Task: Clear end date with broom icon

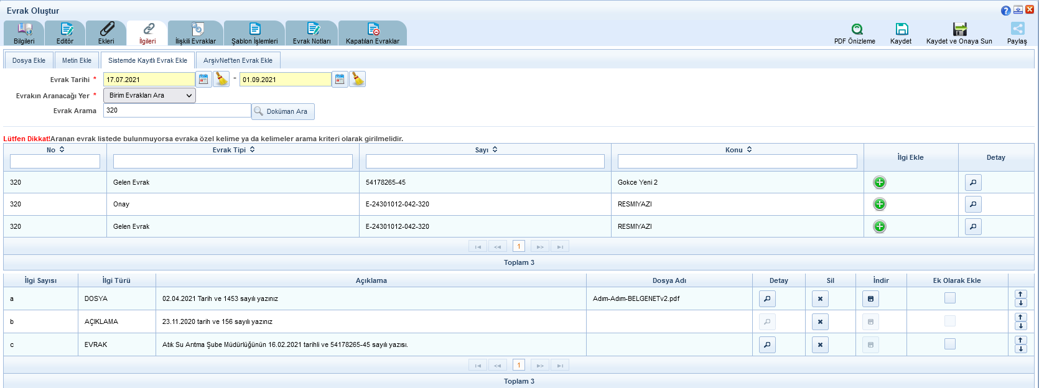Action: pos(357,80)
